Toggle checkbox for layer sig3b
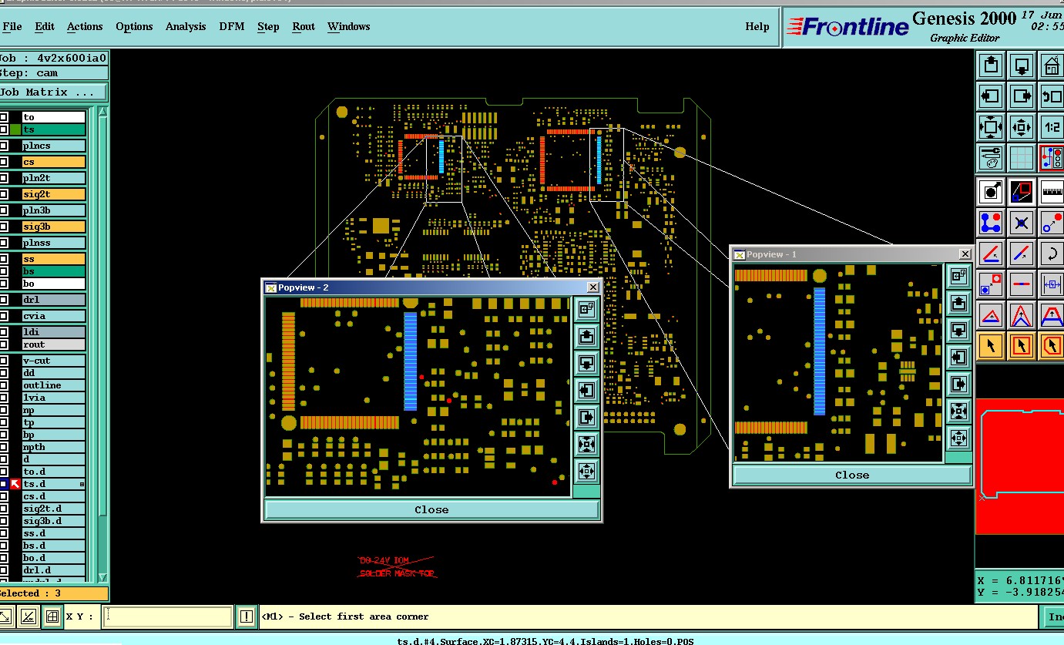 tap(4, 227)
